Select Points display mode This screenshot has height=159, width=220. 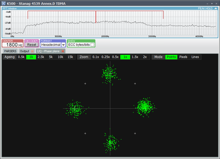(171, 57)
